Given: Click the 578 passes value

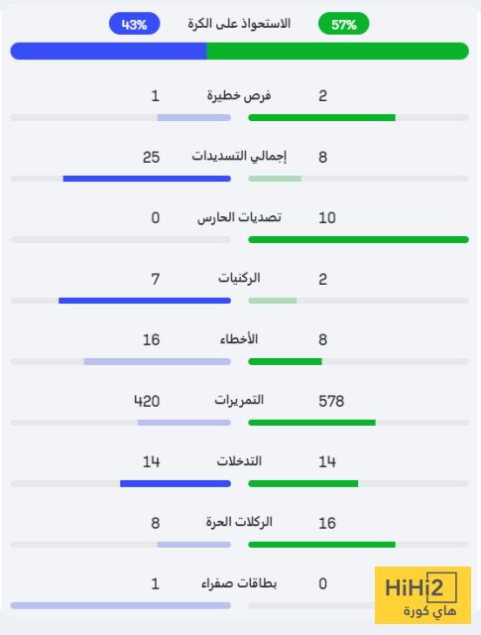Looking at the screenshot, I should [331, 401].
